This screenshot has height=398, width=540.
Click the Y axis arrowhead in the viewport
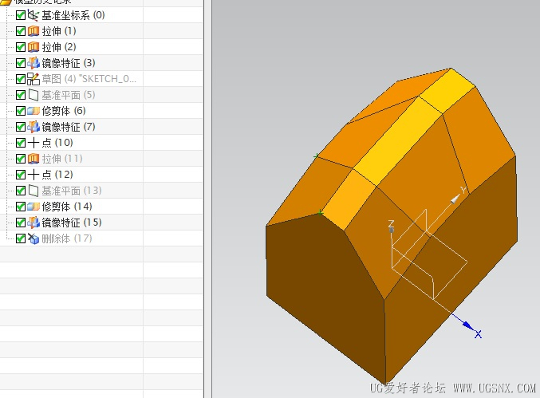point(455,199)
